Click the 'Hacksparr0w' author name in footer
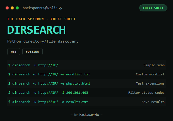The image size is (173, 121). (89, 115)
